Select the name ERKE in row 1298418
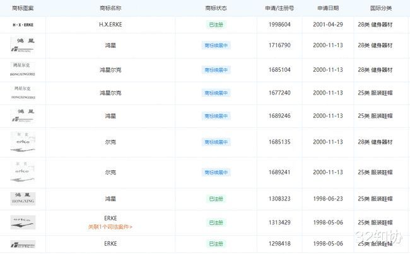410x254 pixels. click(x=110, y=243)
